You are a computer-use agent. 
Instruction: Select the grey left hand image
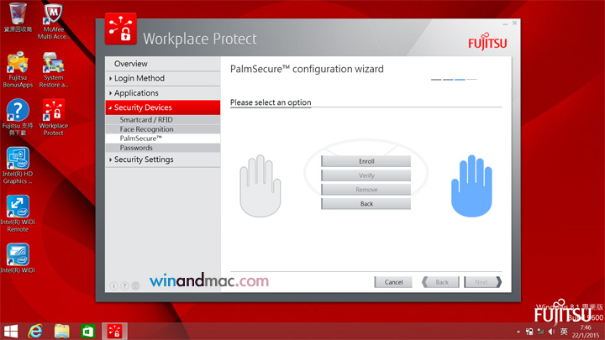pos(260,186)
